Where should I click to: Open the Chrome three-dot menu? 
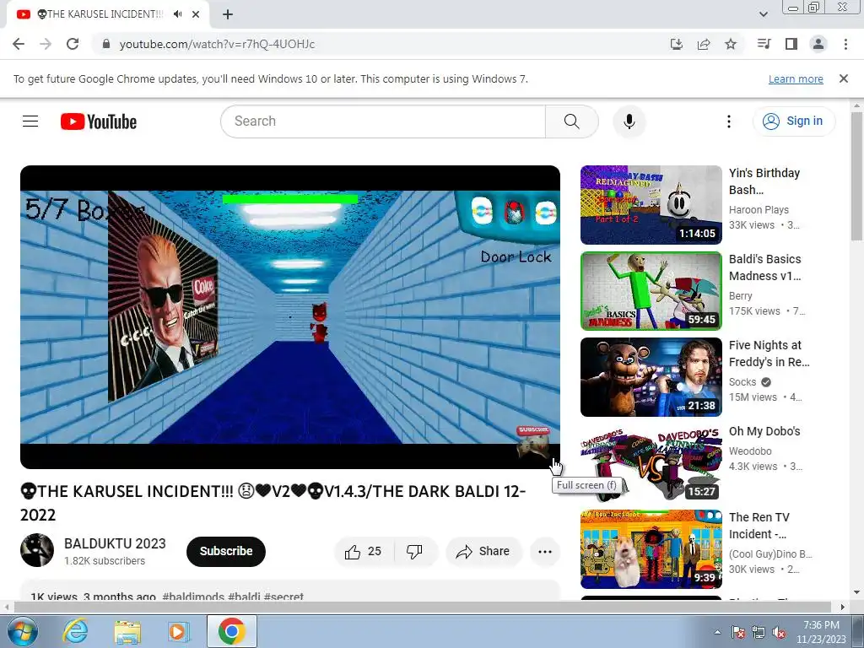(845, 44)
